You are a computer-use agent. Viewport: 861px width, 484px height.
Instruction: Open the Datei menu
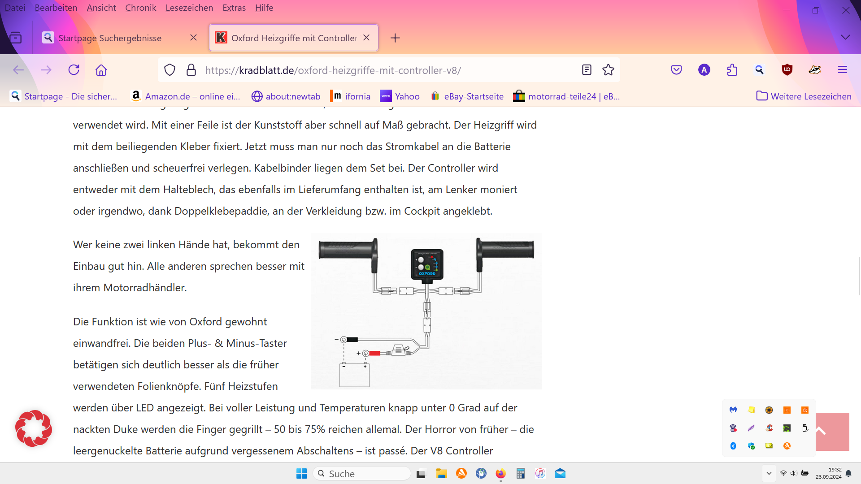(15, 8)
